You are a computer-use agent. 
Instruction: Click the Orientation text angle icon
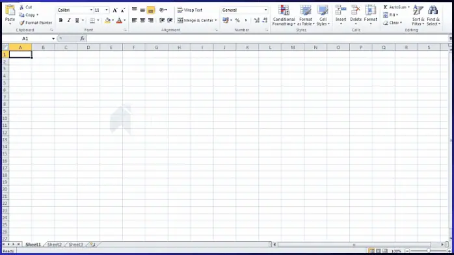(x=162, y=10)
